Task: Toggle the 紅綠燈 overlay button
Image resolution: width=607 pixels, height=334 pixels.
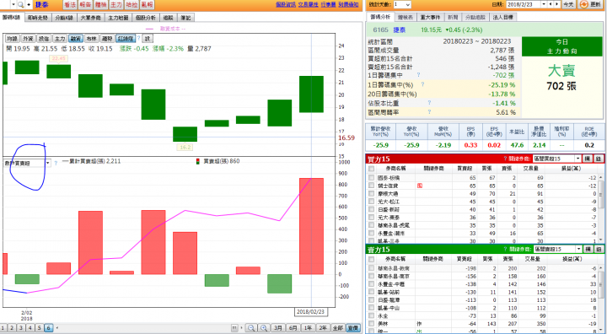Action: pos(126,38)
